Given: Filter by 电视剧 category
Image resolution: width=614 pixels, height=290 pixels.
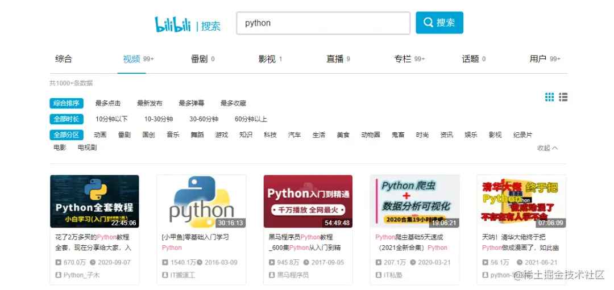Looking at the screenshot, I should [x=88, y=148].
